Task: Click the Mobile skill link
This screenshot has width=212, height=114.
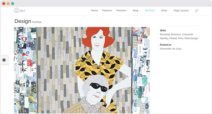Action: [x=173, y=38]
